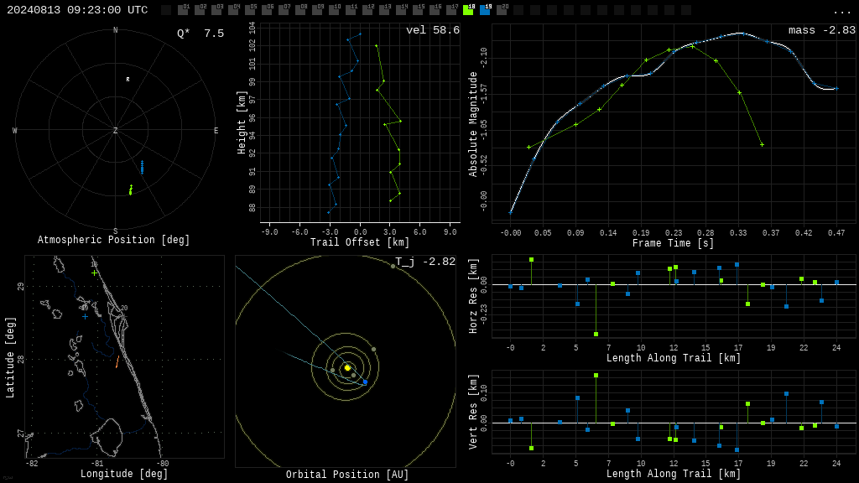Click the Sun at orbital plot center
This screenshot has height=483, width=859.
(x=347, y=368)
